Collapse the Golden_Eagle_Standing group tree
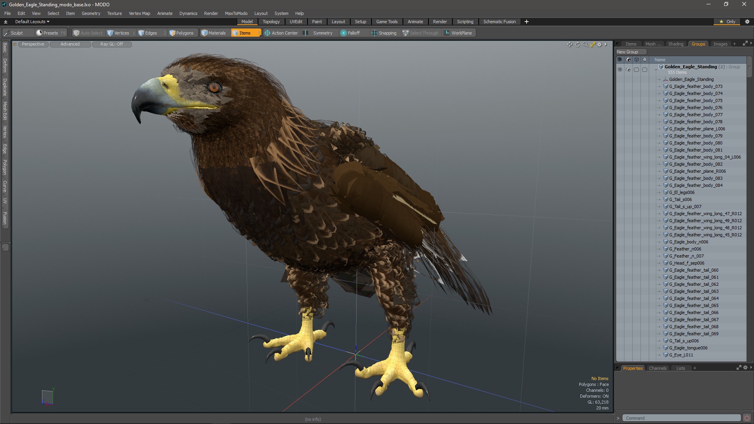Viewport: 754px width, 424px height. [656, 68]
